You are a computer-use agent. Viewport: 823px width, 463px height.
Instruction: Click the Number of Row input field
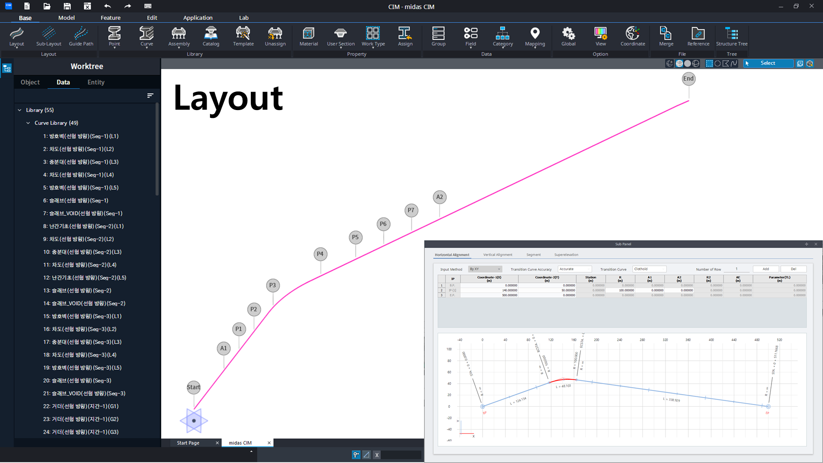737,269
